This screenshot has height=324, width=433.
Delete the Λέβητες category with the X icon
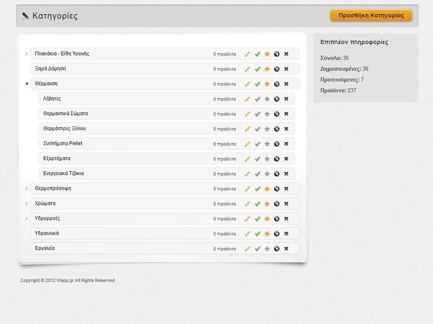286,99
